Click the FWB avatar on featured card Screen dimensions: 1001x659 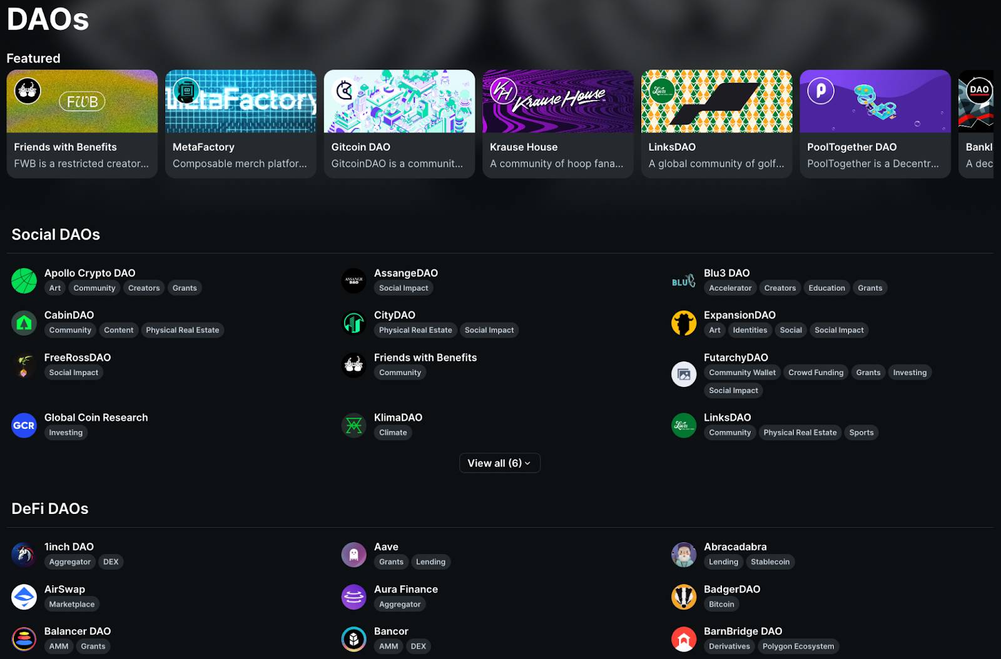[28, 91]
